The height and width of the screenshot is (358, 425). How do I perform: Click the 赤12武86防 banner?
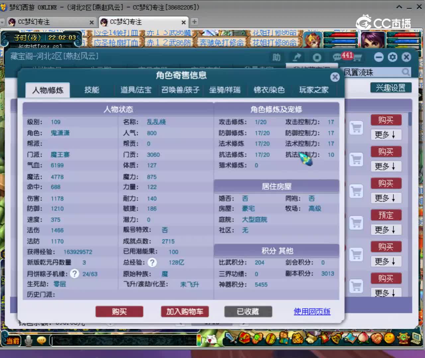coord(169,43)
